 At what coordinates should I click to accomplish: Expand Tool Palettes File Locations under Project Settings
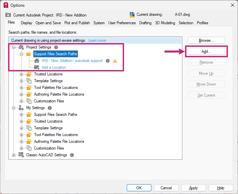point(21,88)
